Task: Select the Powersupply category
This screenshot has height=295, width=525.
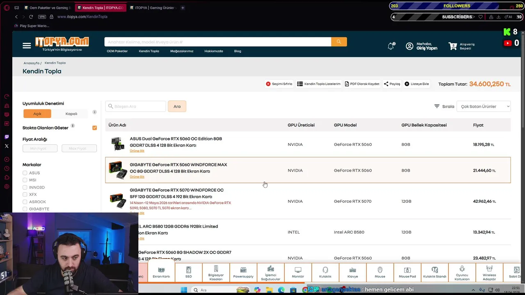Action: click(243, 272)
